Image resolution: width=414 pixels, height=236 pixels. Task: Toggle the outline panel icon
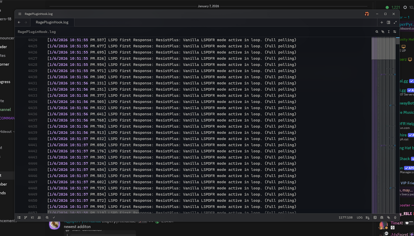pos(32,217)
